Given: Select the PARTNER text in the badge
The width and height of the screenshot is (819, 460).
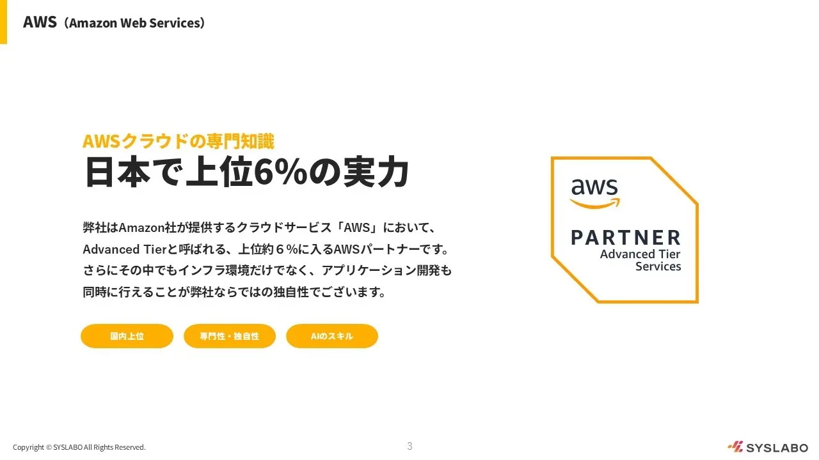Looking at the screenshot, I should 626,238.
